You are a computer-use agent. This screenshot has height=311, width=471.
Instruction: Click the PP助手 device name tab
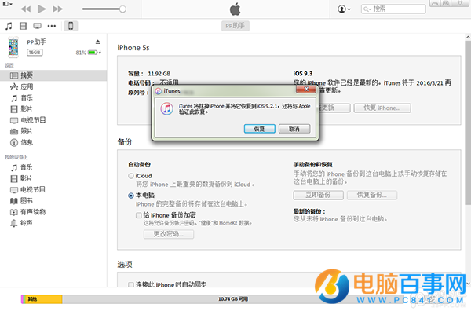(235, 26)
